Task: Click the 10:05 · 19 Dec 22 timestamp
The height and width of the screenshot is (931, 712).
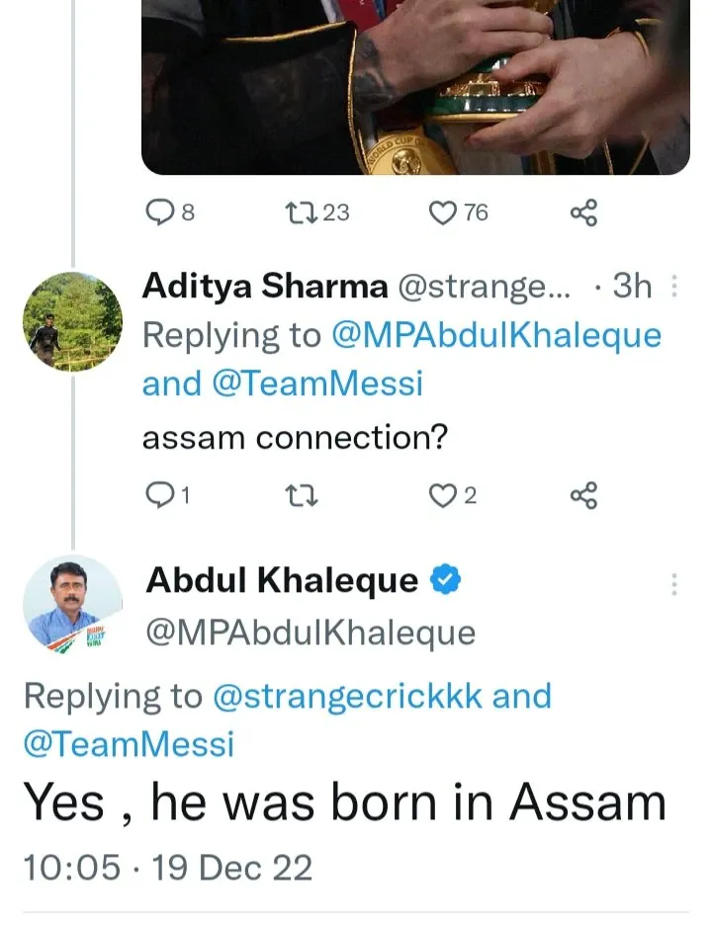Action: (x=167, y=868)
